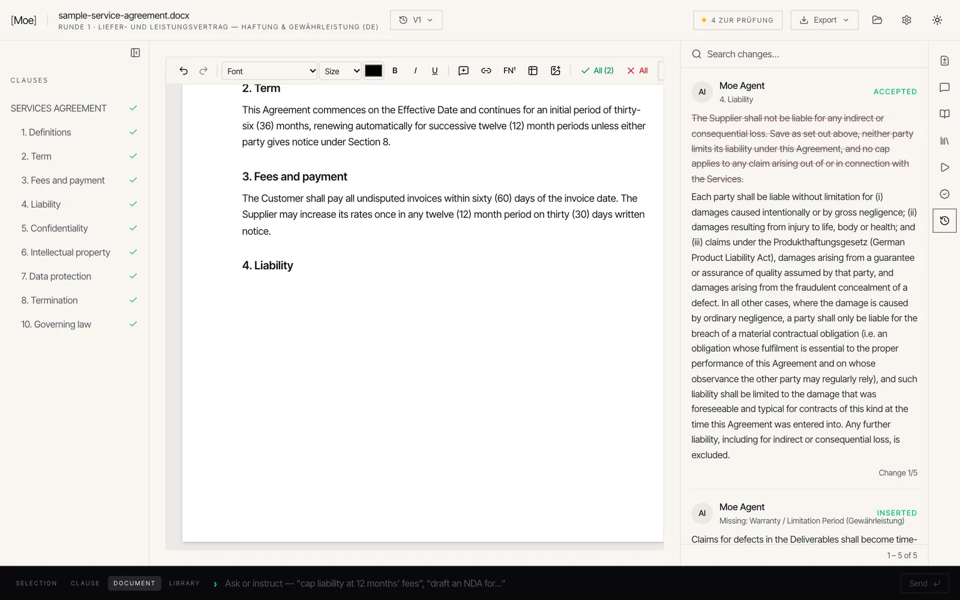Open comments panel in right rail

pos(944,88)
